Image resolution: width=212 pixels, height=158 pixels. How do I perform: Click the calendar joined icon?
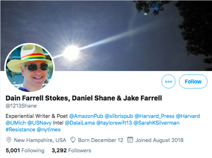click(x=130, y=140)
